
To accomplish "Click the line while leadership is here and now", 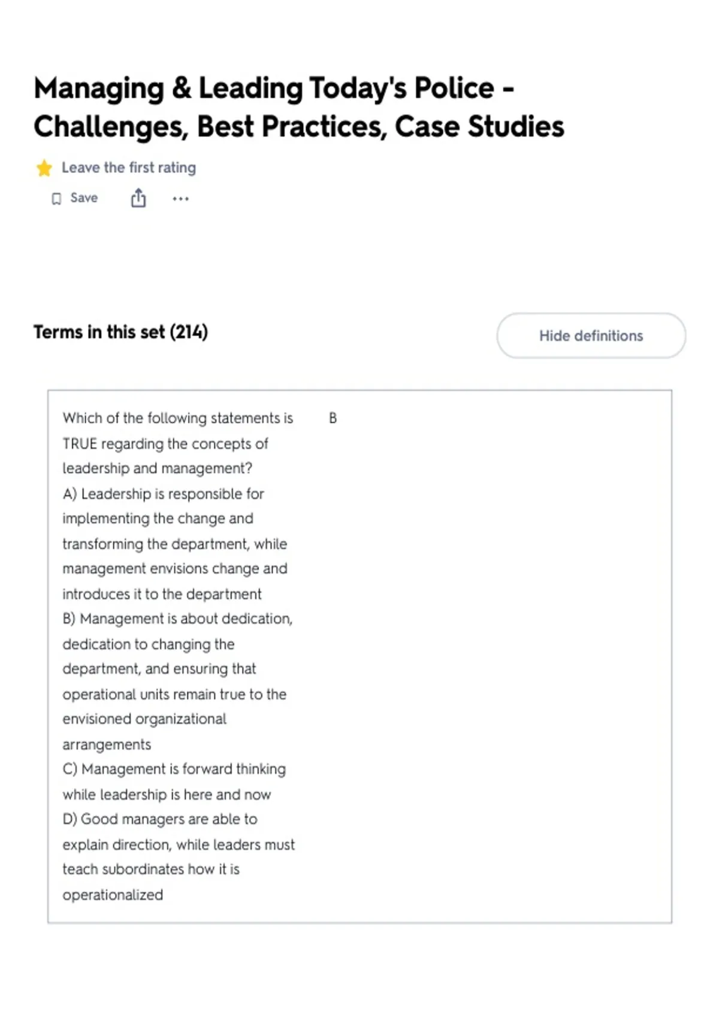I will [167, 795].
